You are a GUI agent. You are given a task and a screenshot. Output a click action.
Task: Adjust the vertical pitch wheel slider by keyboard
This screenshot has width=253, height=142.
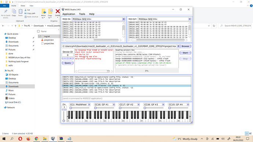click(x=64, y=116)
